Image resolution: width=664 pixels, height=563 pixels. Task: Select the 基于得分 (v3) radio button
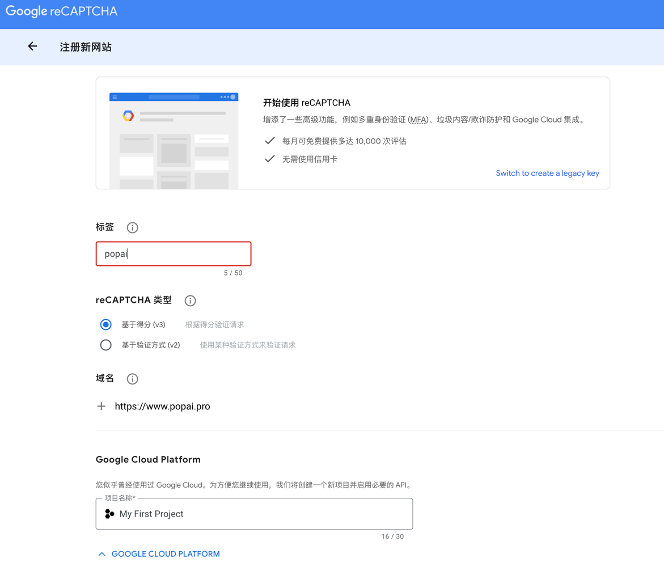[x=105, y=324]
